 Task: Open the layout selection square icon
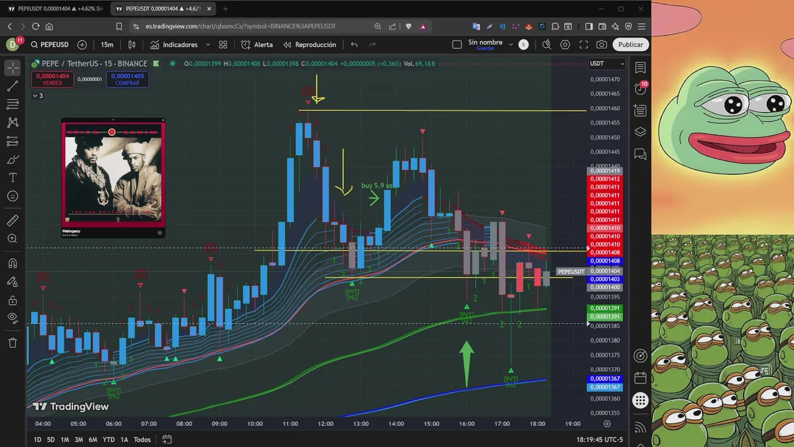457,45
